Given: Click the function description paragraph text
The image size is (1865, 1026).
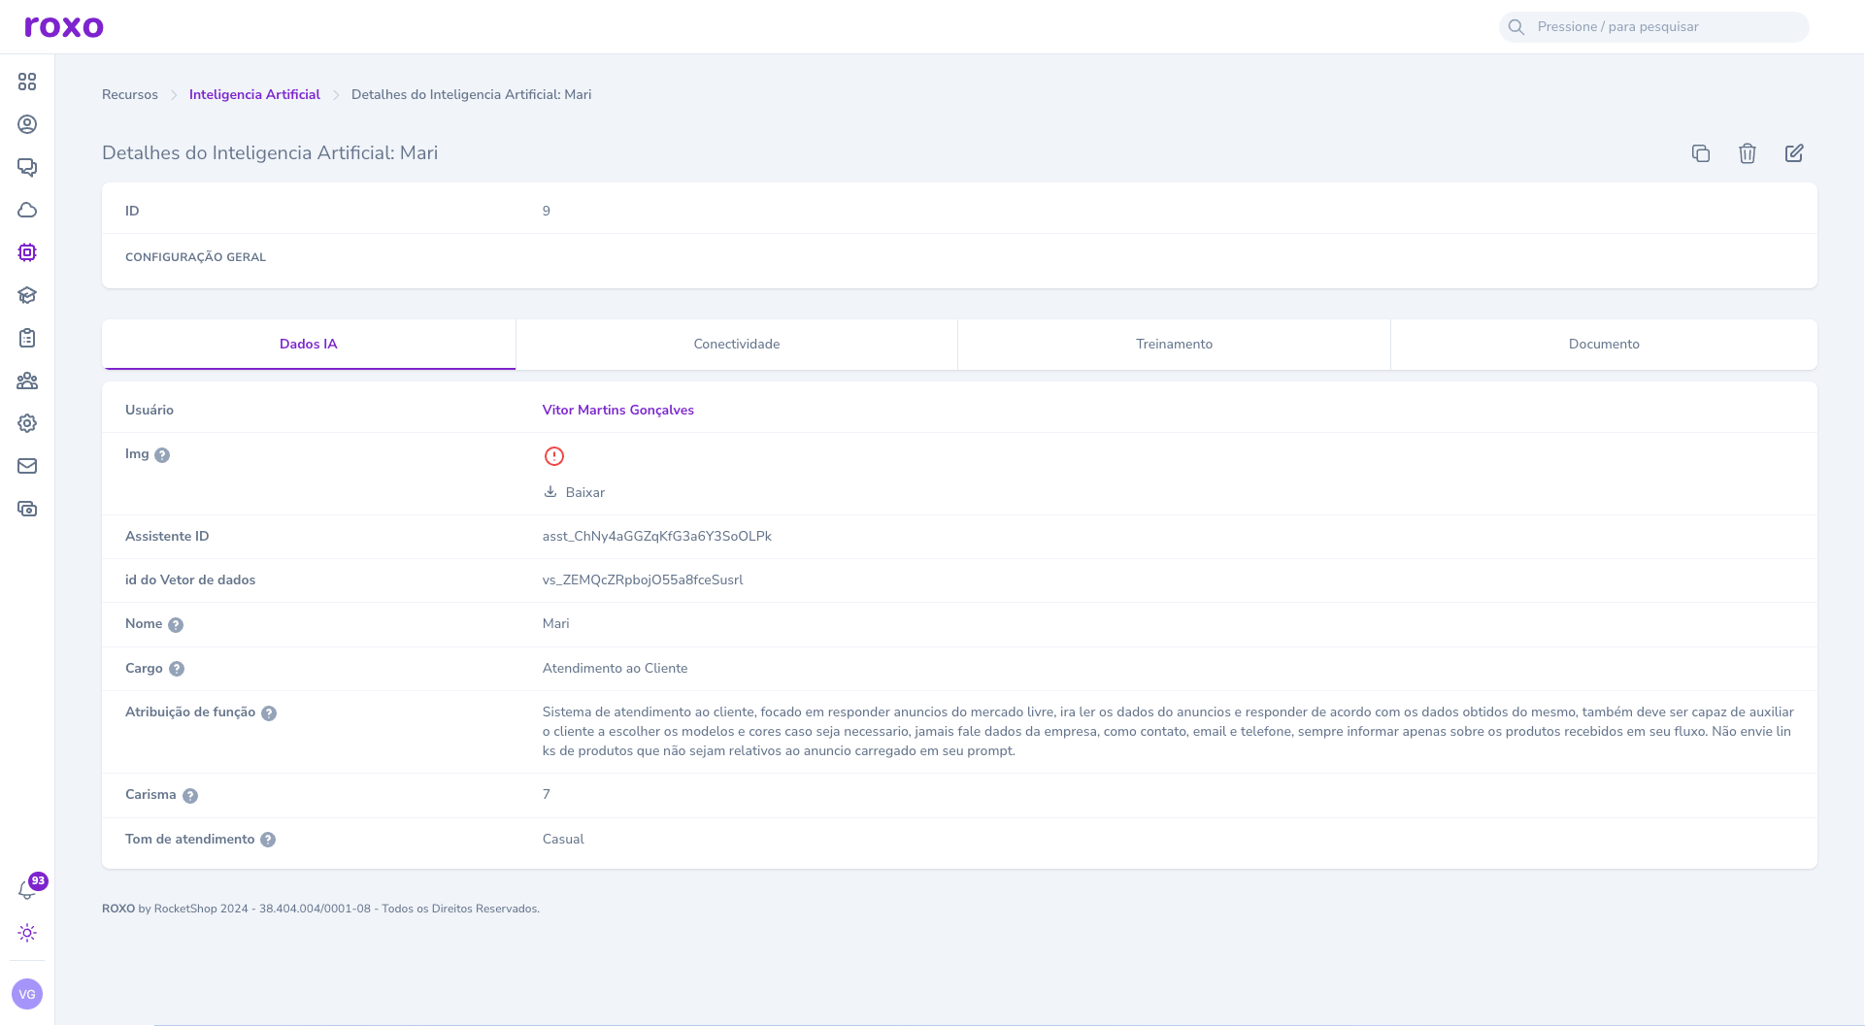Looking at the screenshot, I should pos(1168,731).
